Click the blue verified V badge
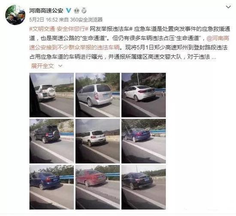 (69, 10)
